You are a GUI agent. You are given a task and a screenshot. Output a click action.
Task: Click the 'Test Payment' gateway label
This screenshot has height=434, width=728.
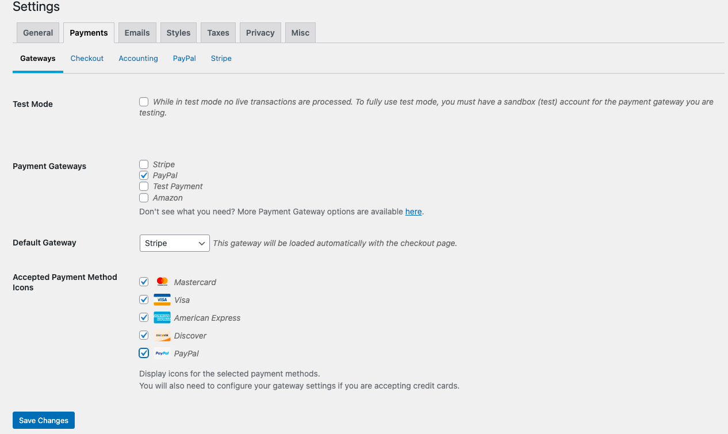point(178,186)
